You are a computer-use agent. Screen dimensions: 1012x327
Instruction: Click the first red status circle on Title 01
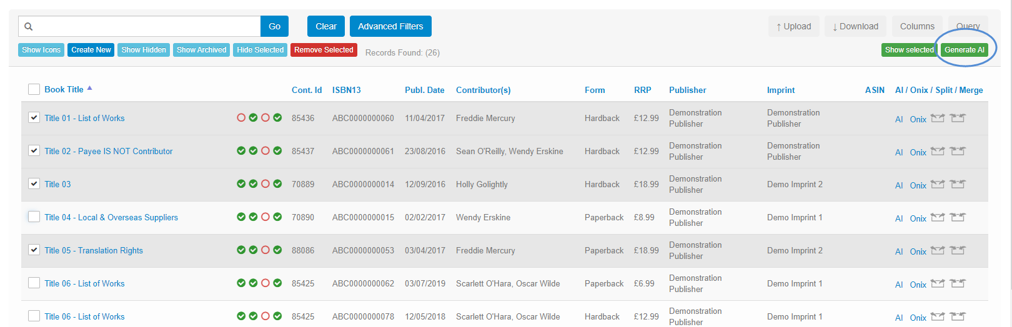241,117
